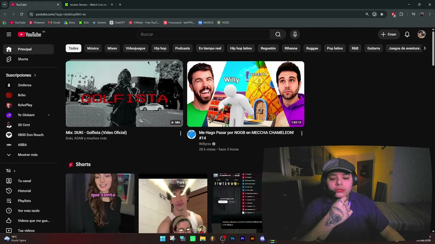Image resolution: width=435 pixels, height=244 pixels.
Task: Open the Willyrex channel avatar
Action: pos(192,135)
